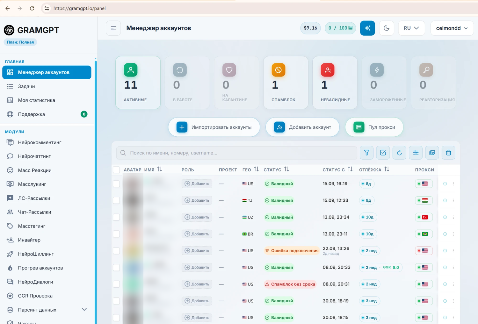The image size is (478, 324).
Task: Click the Спамблок status card
Action: 286,83
